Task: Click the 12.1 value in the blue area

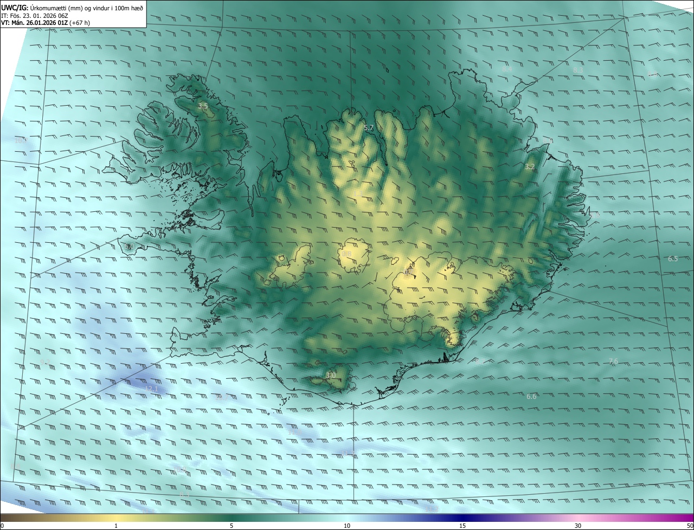Action: (151, 389)
